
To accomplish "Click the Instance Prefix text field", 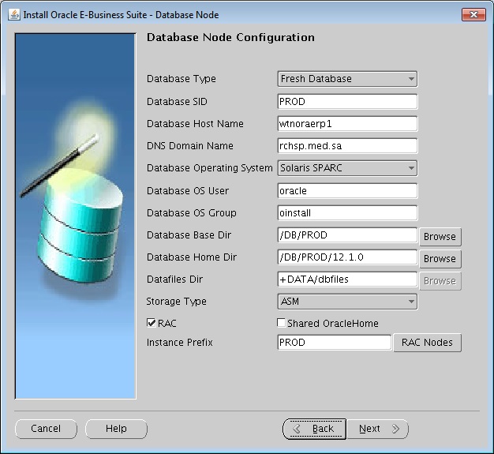I will click(x=334, y=343).
